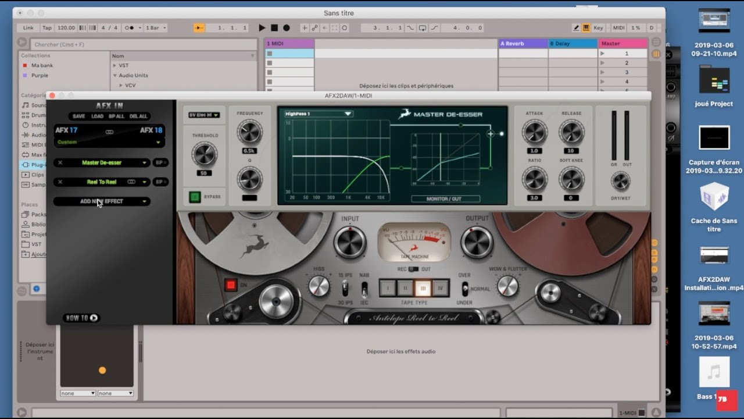This screenshot has height=419, width=744.
Task: Click the tempo field showing 120.00
Action: [66, 28]
